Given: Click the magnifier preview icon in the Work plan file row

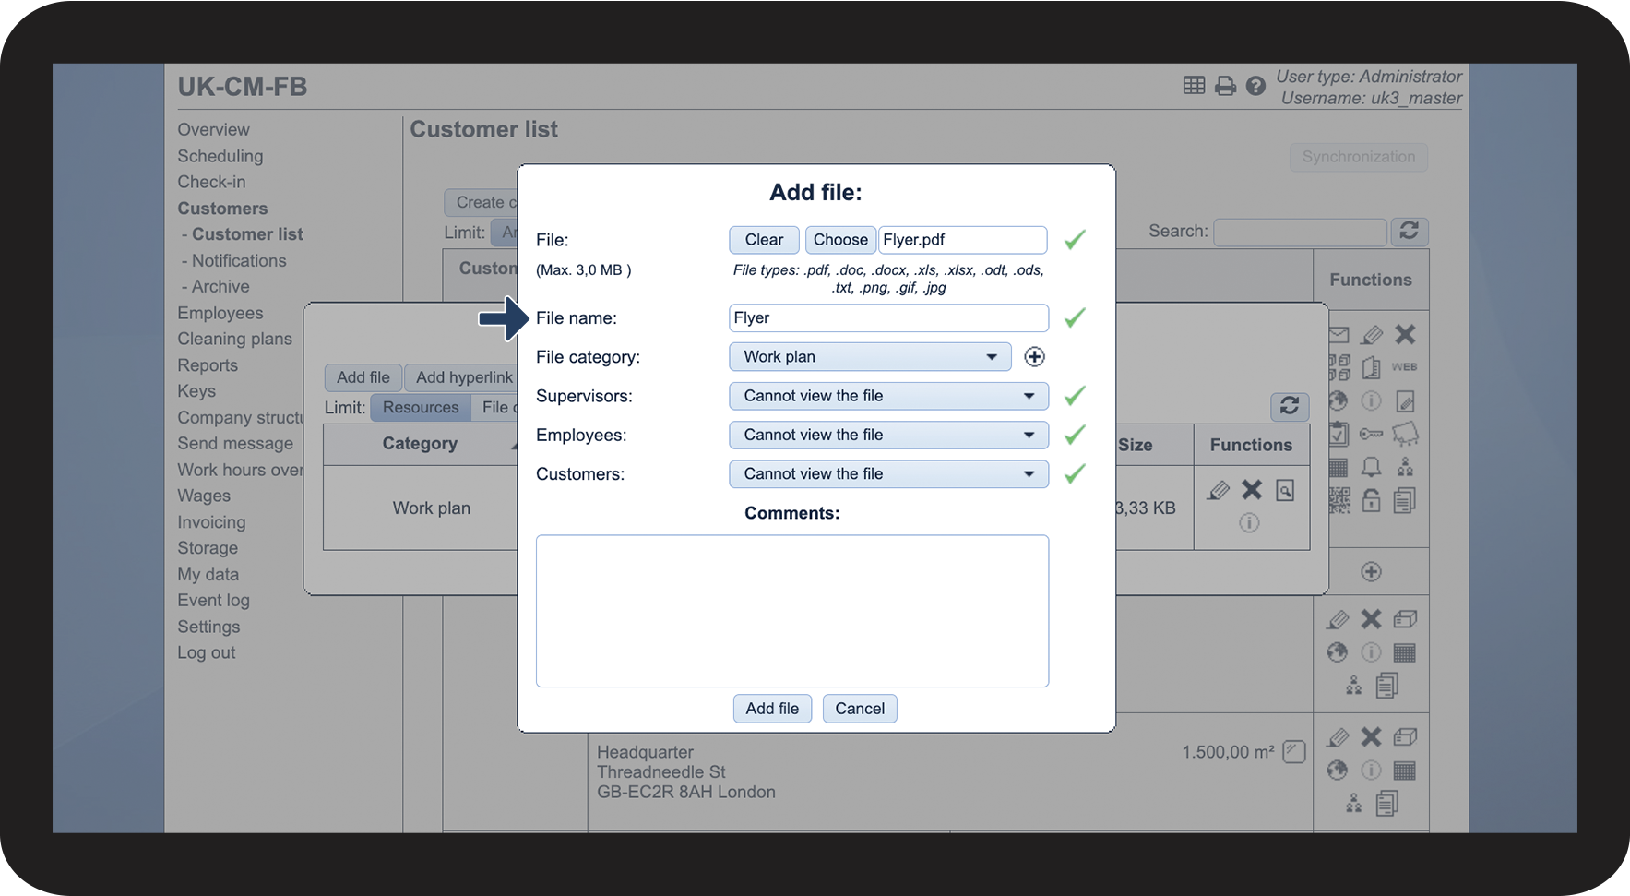Looking at the screenshot, I should [1285, 490].
